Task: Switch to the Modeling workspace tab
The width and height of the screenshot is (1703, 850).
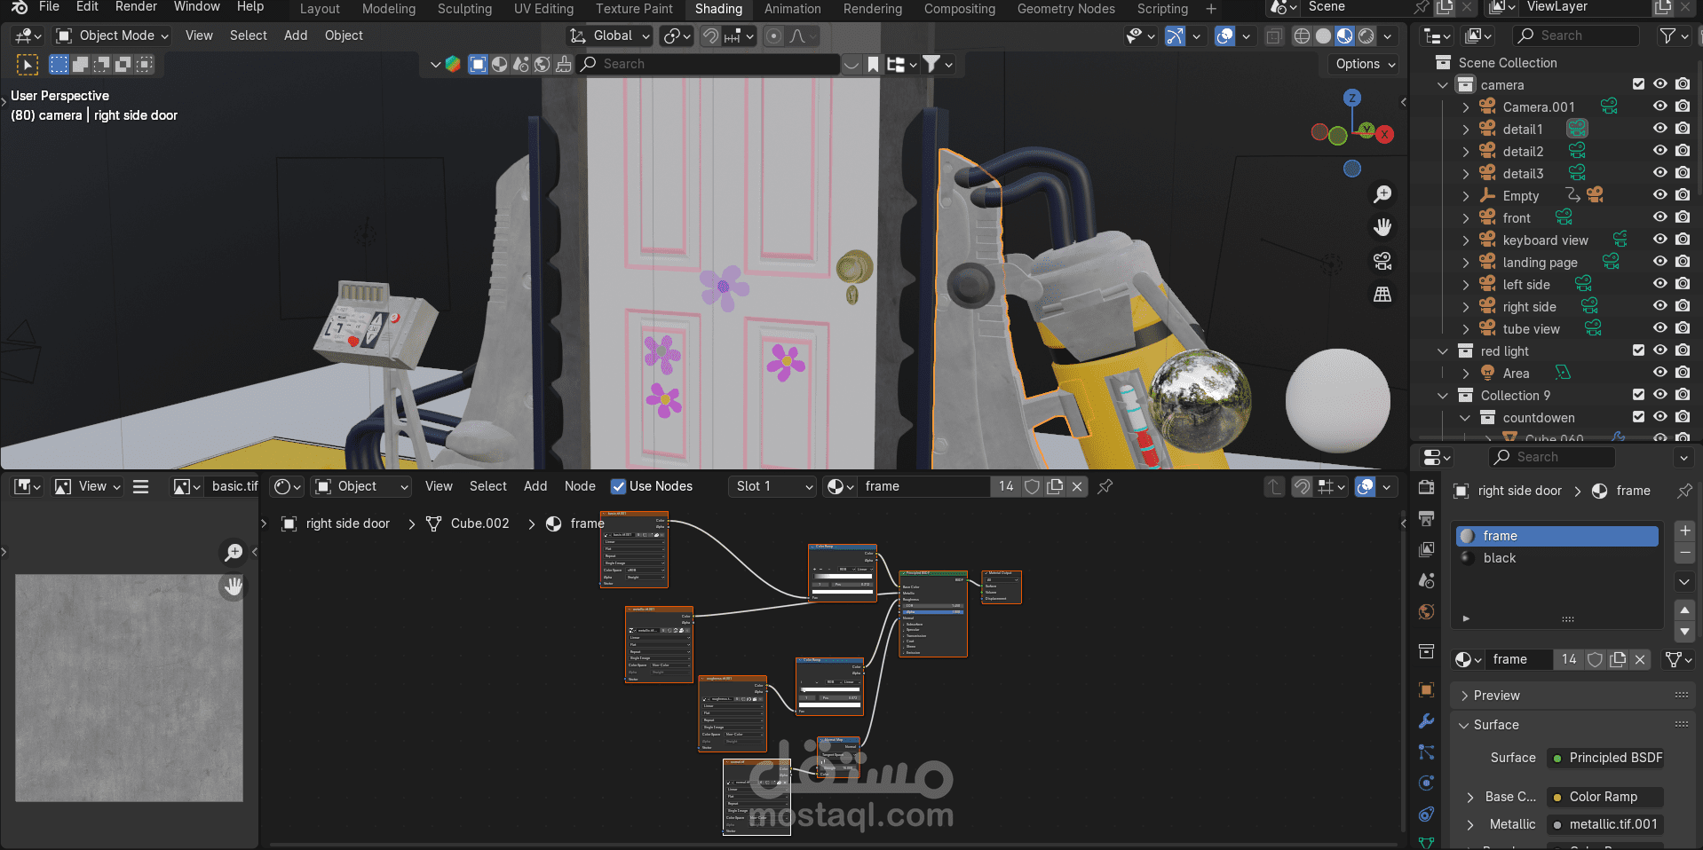Action: click(389, 9)
